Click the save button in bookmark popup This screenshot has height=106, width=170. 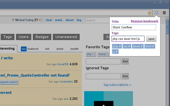tap(151, 39)
